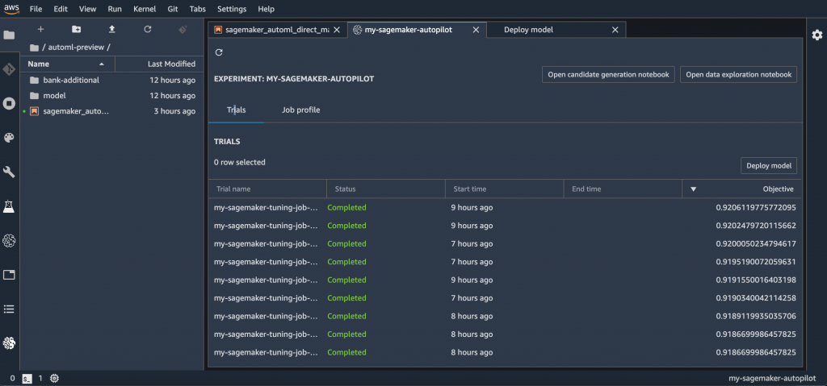Viewport: 827px width, 386px height.
Task: Close the my-sagemaker-autopilot tab
Action: point(476,30)
